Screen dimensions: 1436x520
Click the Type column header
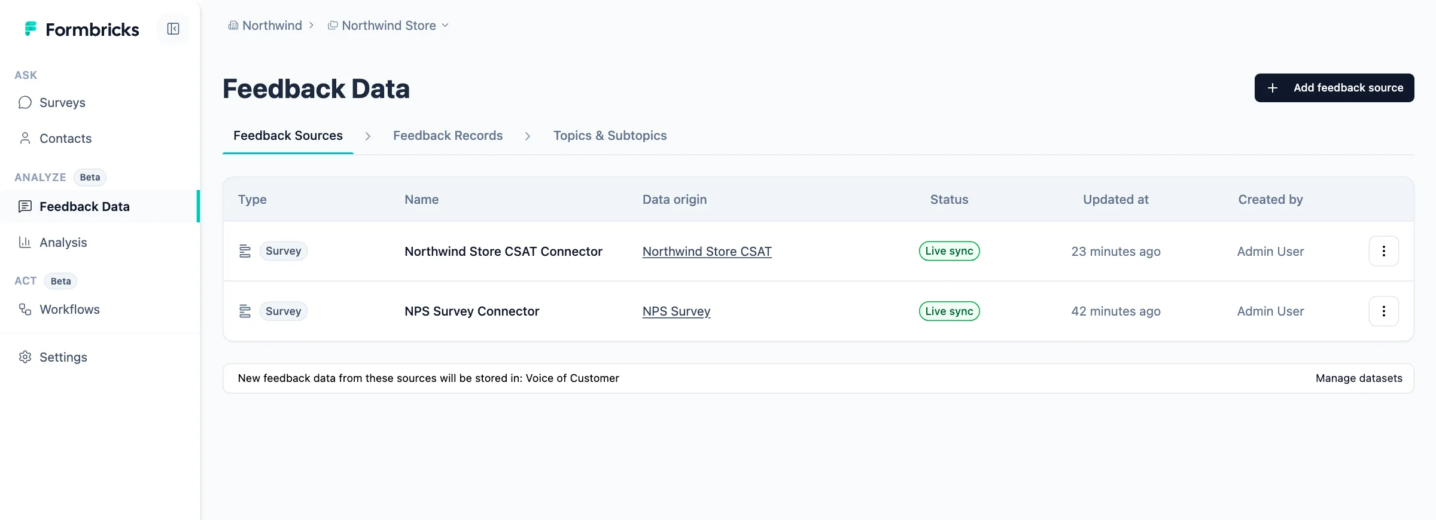252,200
